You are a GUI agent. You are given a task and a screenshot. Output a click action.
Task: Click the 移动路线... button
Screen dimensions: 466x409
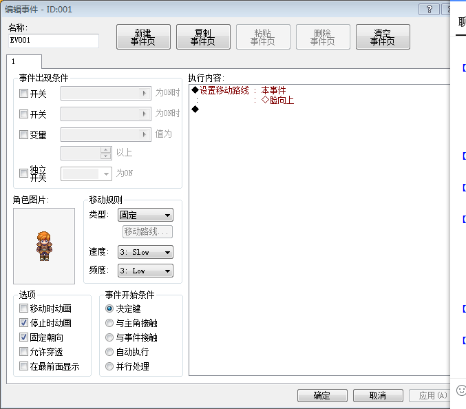tap(147, 232)
